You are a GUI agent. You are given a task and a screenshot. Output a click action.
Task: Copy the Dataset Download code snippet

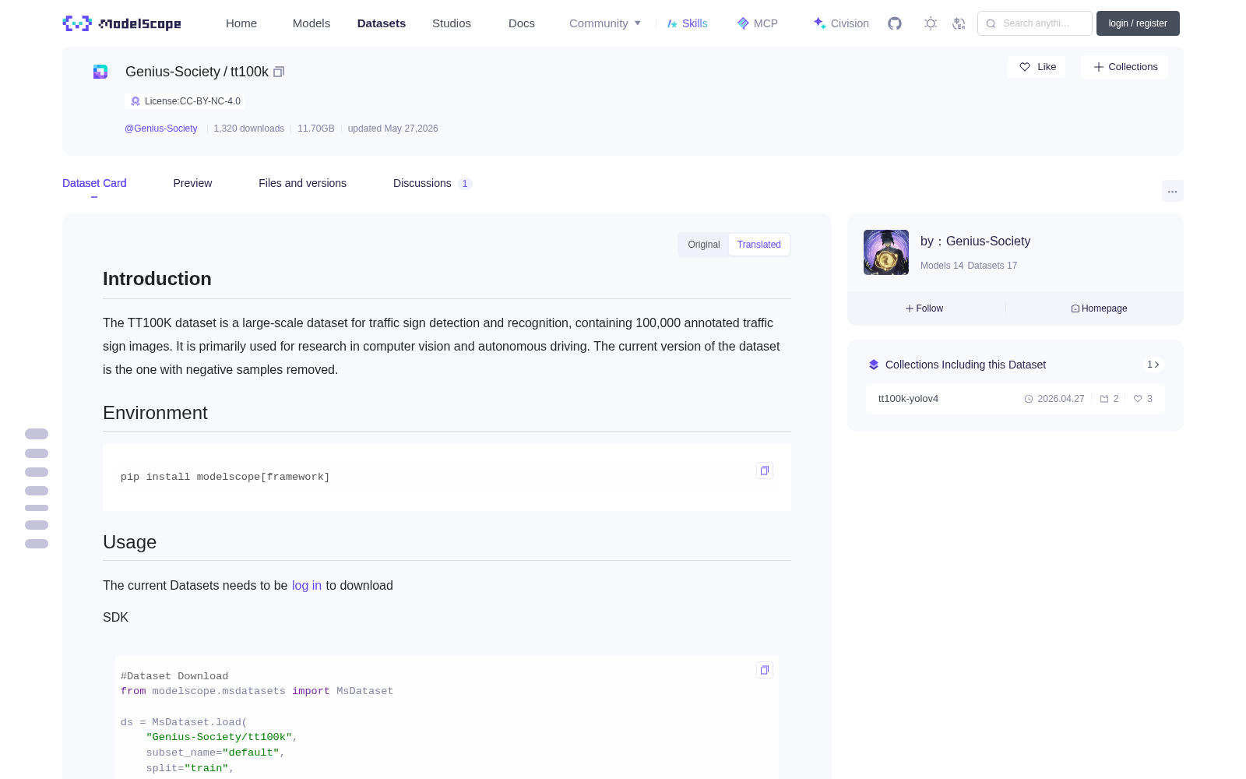click(x=765, y=670)
